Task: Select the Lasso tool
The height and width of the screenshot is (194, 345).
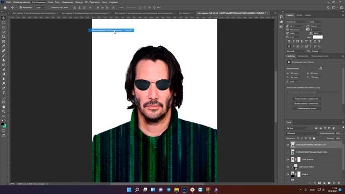Action: (4, 27)
